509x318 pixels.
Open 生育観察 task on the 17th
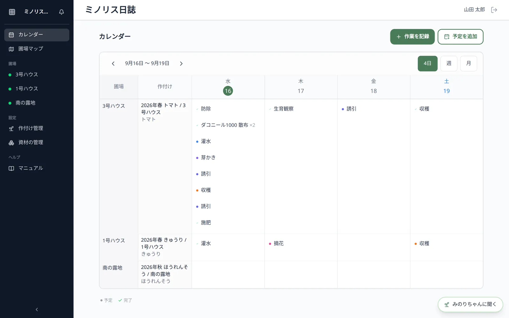click(301, 109)
